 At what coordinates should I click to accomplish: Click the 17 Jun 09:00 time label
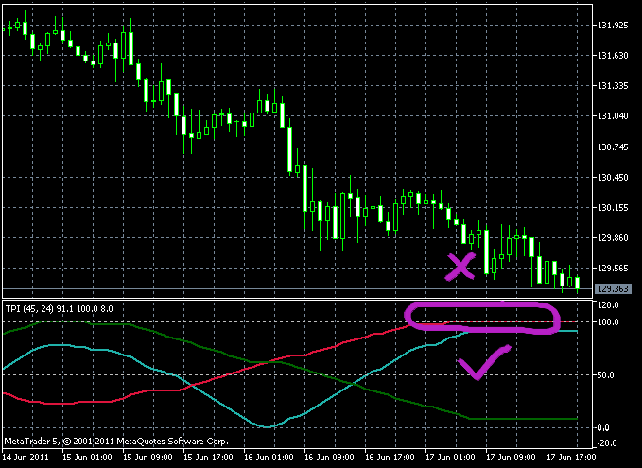511,457
